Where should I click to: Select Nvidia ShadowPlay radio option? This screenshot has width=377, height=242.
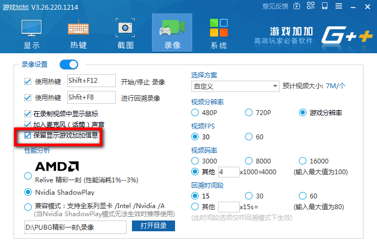28,192
